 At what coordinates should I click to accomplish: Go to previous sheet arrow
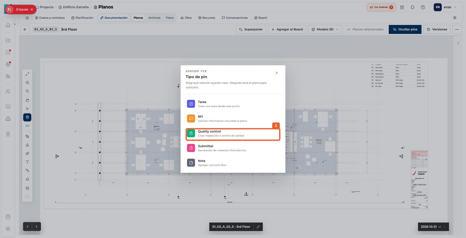(x=27, y=227)
